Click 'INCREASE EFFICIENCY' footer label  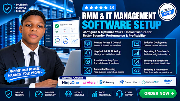pyautogui.click(x=50, y=94)
